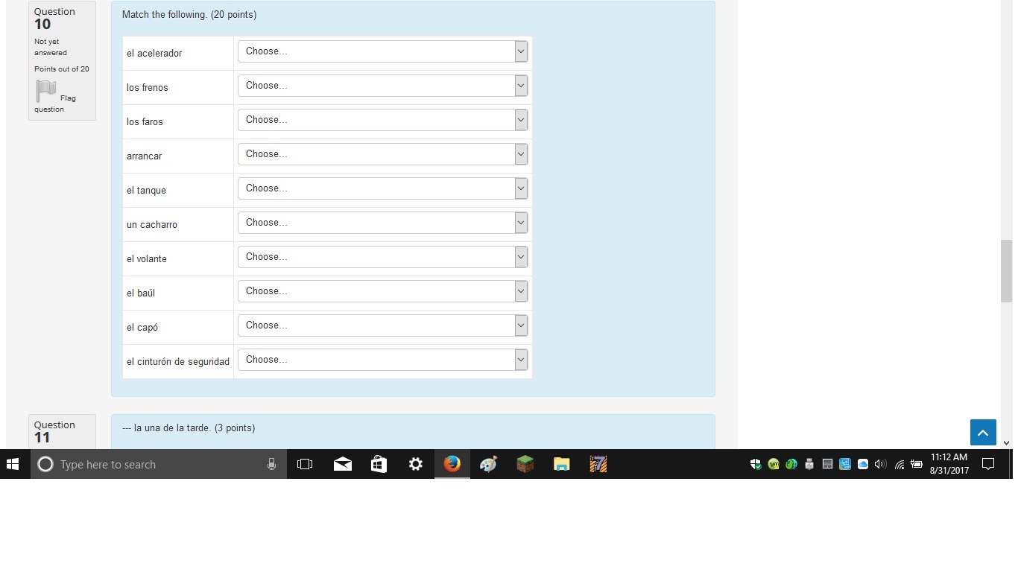
Task: Open the Wi-Fi network tray icon
Action: [900, 464]
